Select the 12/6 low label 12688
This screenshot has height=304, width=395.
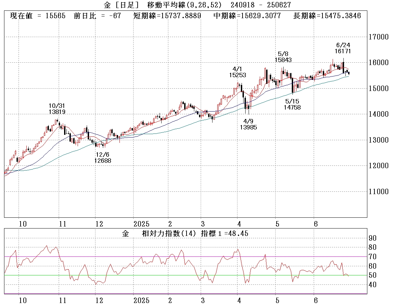click(103, 161)
